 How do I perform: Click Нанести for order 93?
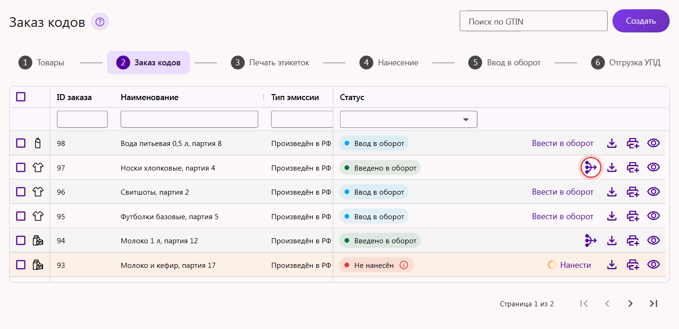coord(575,265)
